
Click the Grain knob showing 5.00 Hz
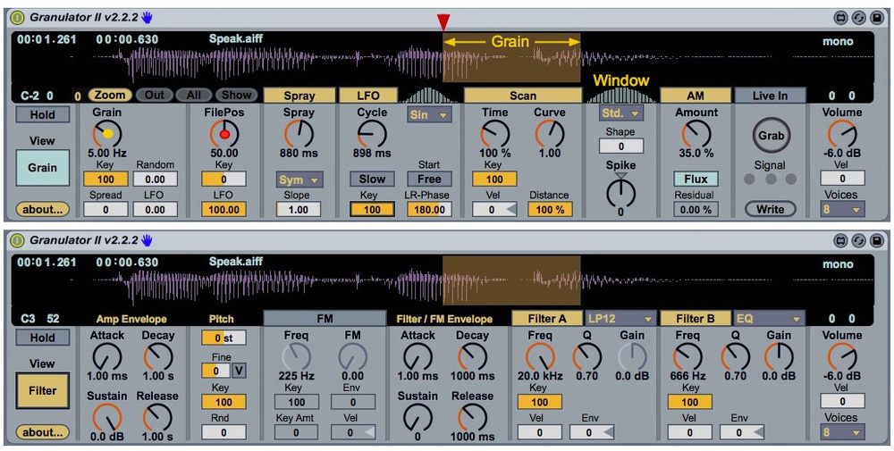coord(107,134)
